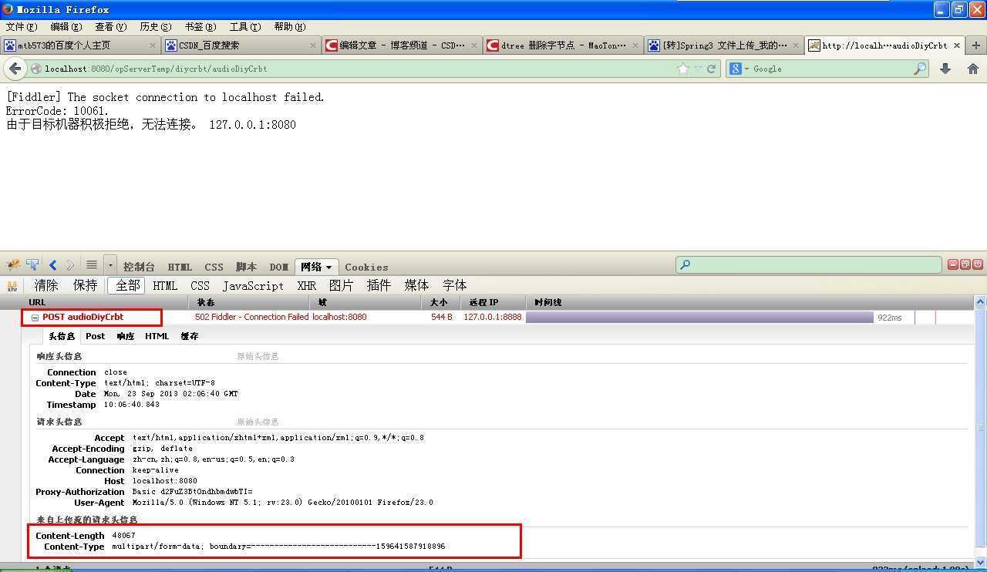The image size is (987, 572).
Task: Open URL history dropdown next to star
Action: (698, 69)
